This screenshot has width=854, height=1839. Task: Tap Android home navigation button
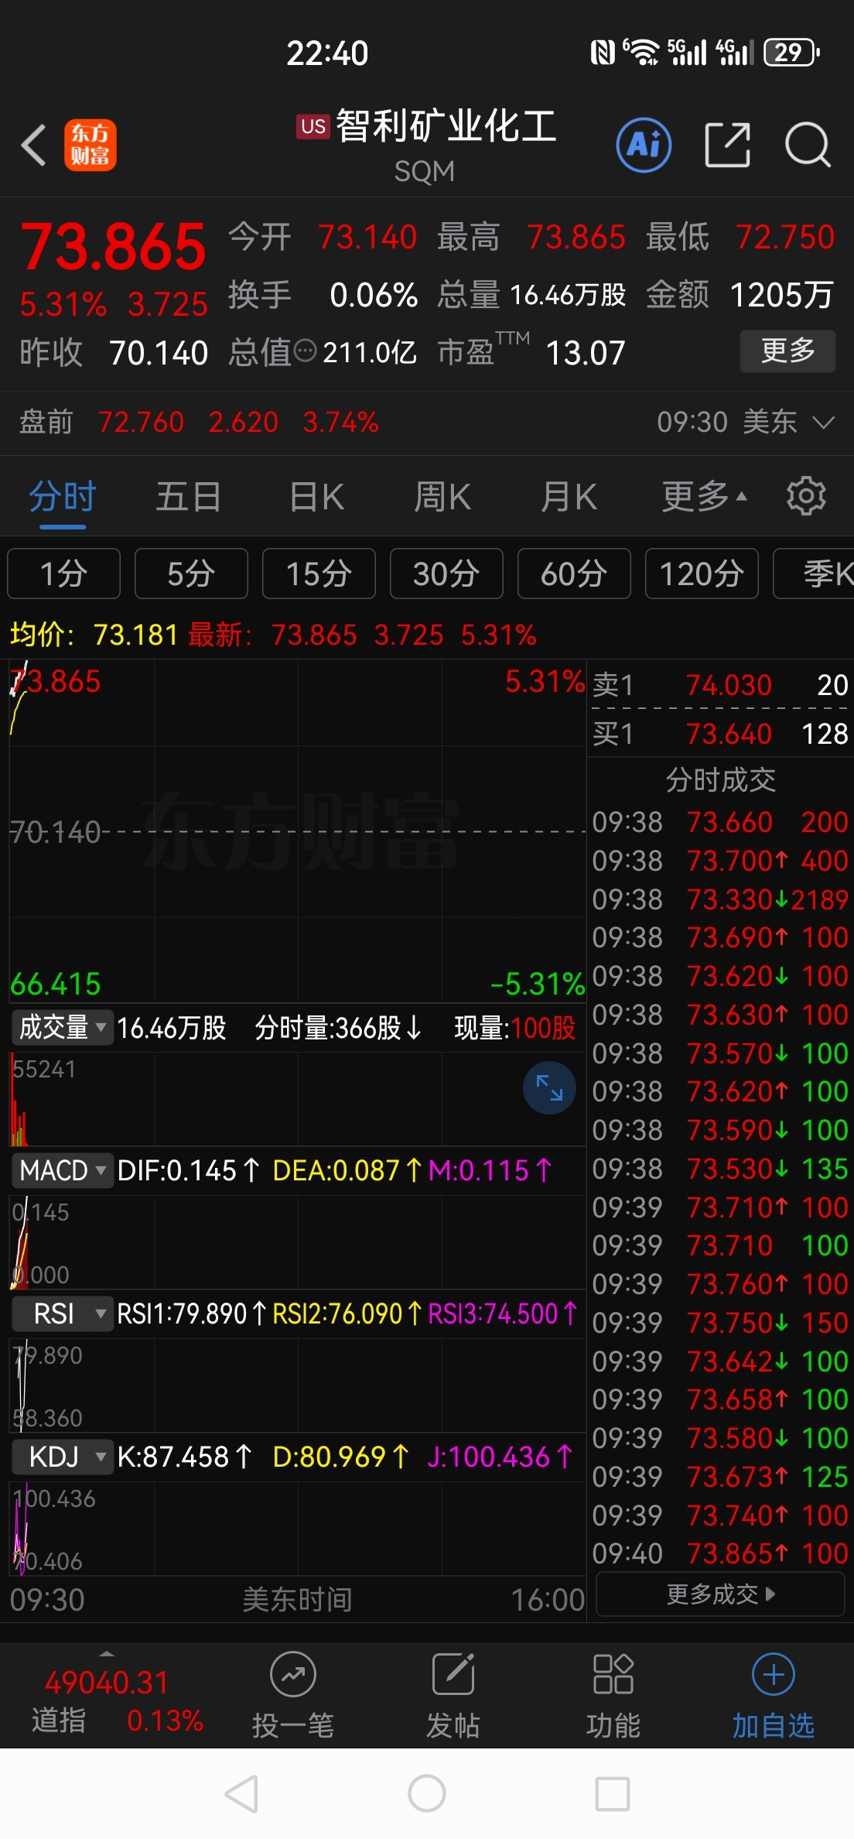point(427,1793)
